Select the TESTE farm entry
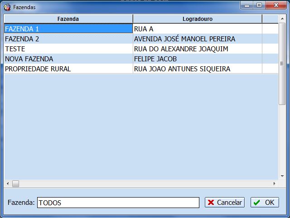Screen dimensions: 290x218 tap(68, 49)
